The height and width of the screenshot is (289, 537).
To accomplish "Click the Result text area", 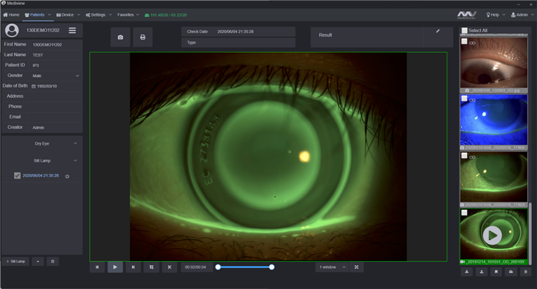I will click(x=367, y=37).
